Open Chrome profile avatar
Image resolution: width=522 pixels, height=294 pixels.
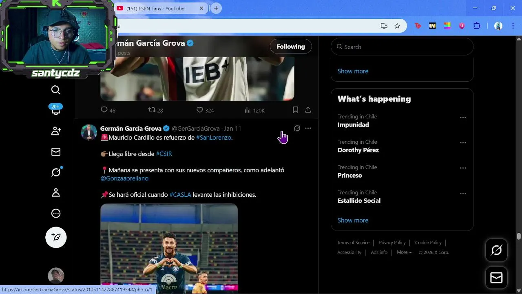pos(498,26)
